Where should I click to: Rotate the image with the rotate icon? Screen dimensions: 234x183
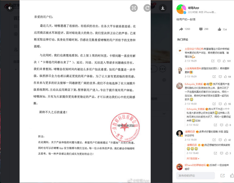tap(147, 8)
